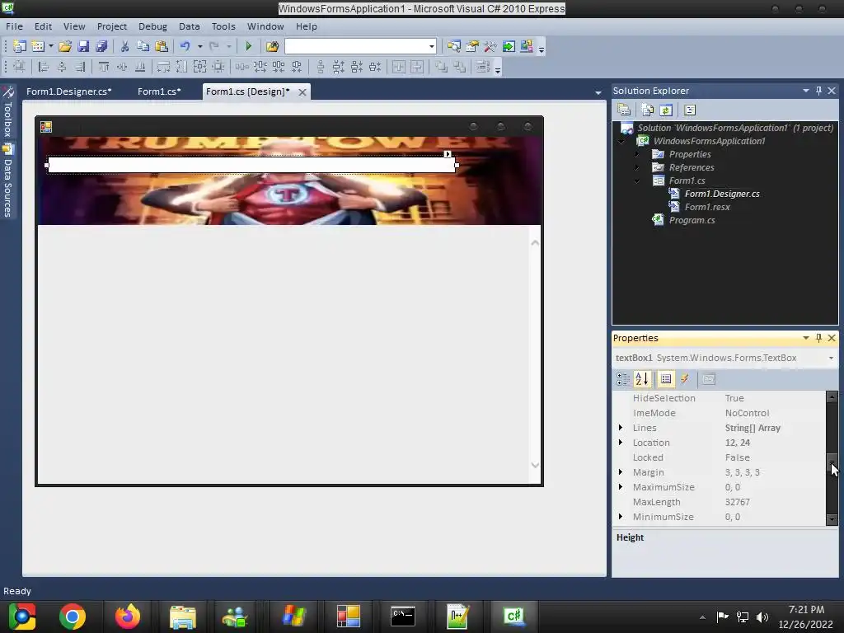This screenshot has height=633, width=844.
Task: Expand the MinimumSize property
Action: click(621, 517)
